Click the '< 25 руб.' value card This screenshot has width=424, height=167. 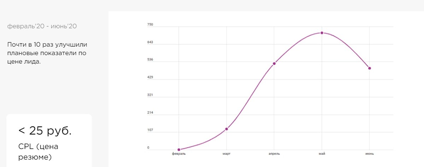49,141
